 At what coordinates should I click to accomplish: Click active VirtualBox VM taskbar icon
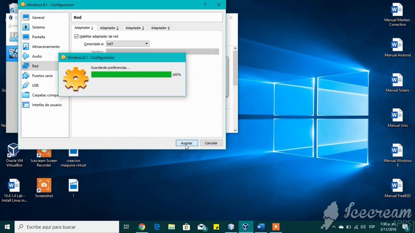click(246, 227)
